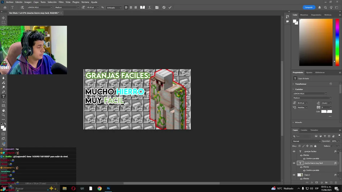Select the Pen tool
342x192 pixels.
pos(3,92)
